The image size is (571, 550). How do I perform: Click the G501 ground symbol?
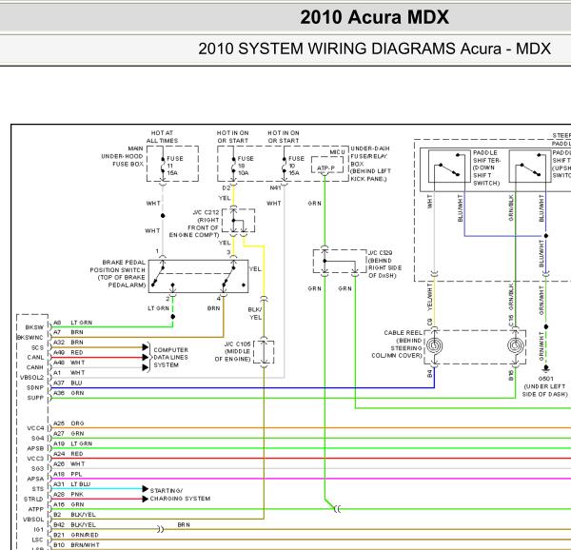point(545,369)
